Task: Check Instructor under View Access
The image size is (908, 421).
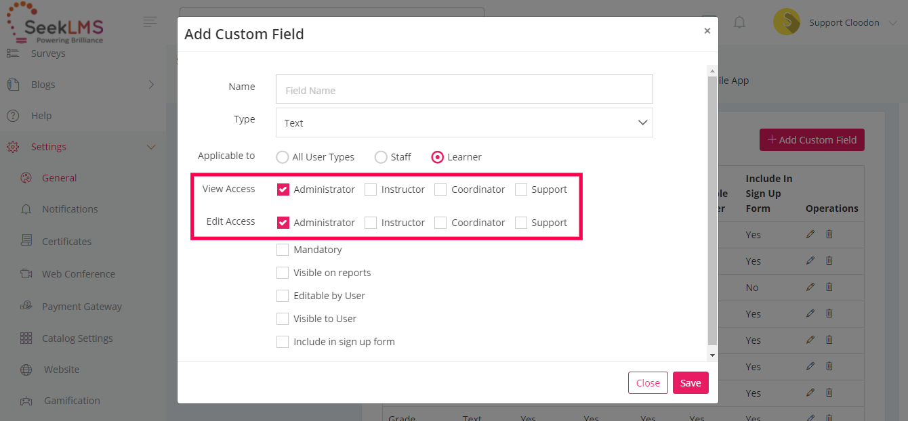Action: tap(371, 190)
